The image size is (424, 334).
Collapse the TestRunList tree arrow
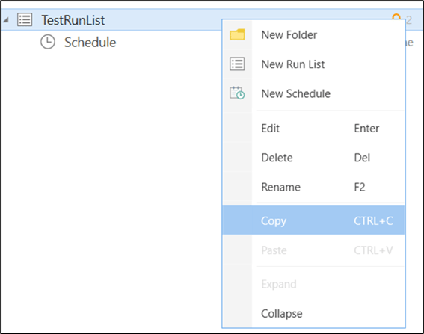coord(6,19)
